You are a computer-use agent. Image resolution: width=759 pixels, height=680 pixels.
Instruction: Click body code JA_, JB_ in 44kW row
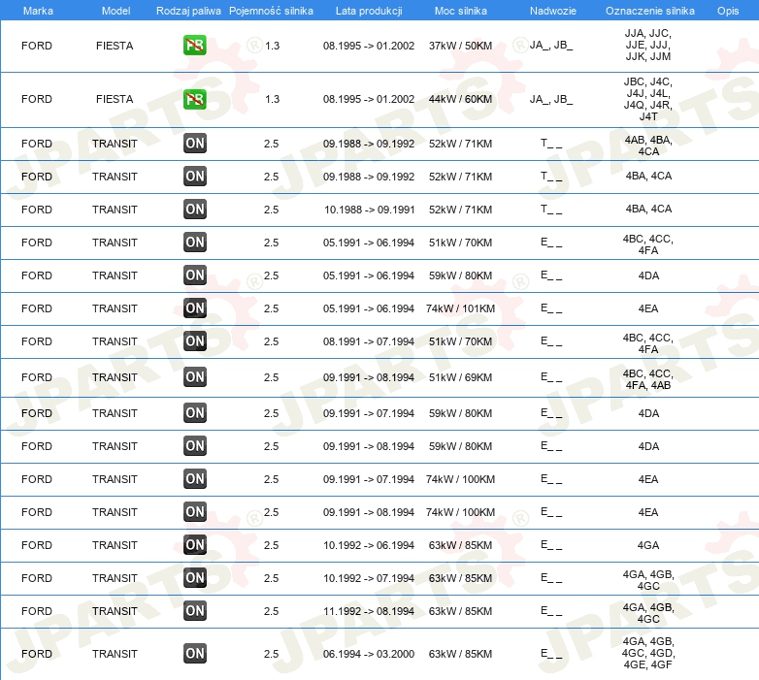click(551, 99)
